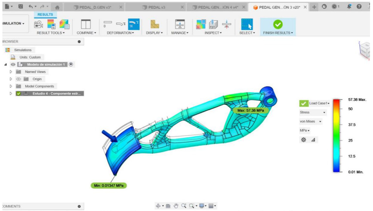Click the Orbit navigation tool
The image size is (373, 211).
[159, 206]
